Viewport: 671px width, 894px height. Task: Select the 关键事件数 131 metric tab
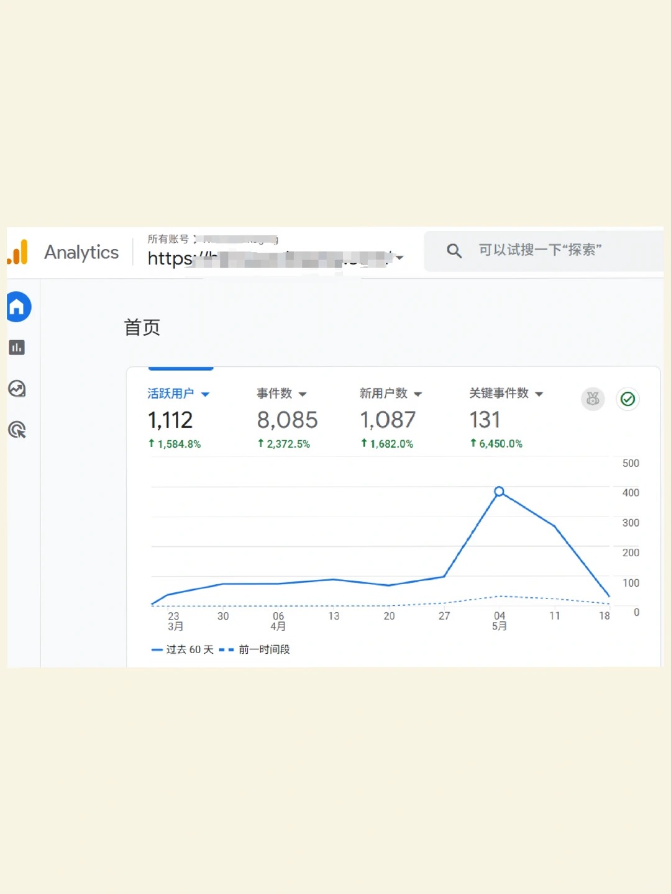coord(506,418)
